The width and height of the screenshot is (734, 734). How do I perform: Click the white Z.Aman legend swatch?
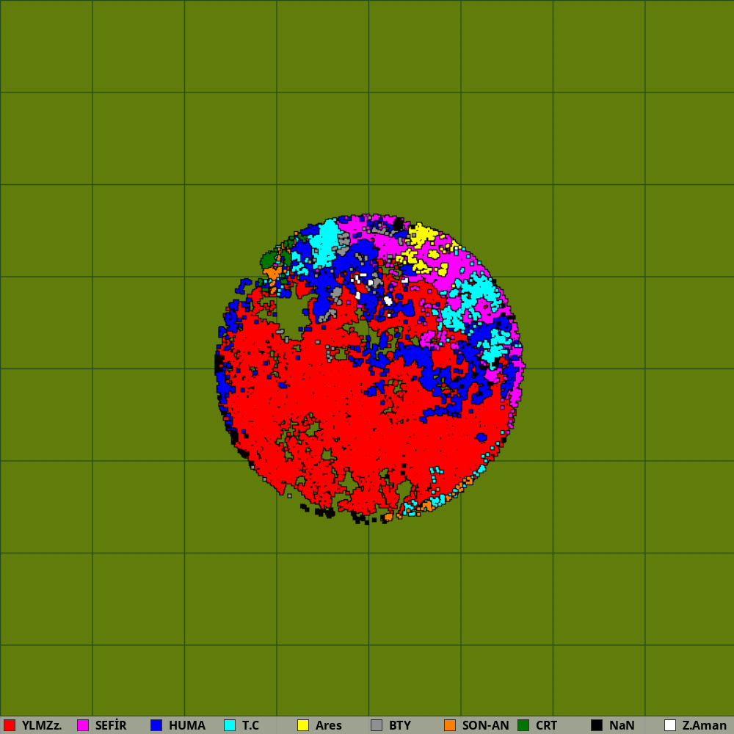pyautogui.click(x=670, y=725)
